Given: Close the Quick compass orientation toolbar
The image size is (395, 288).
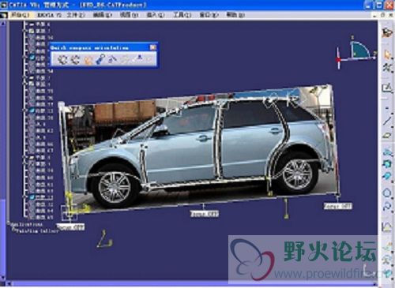Looking at the screenshot, I should click(152, 47).
